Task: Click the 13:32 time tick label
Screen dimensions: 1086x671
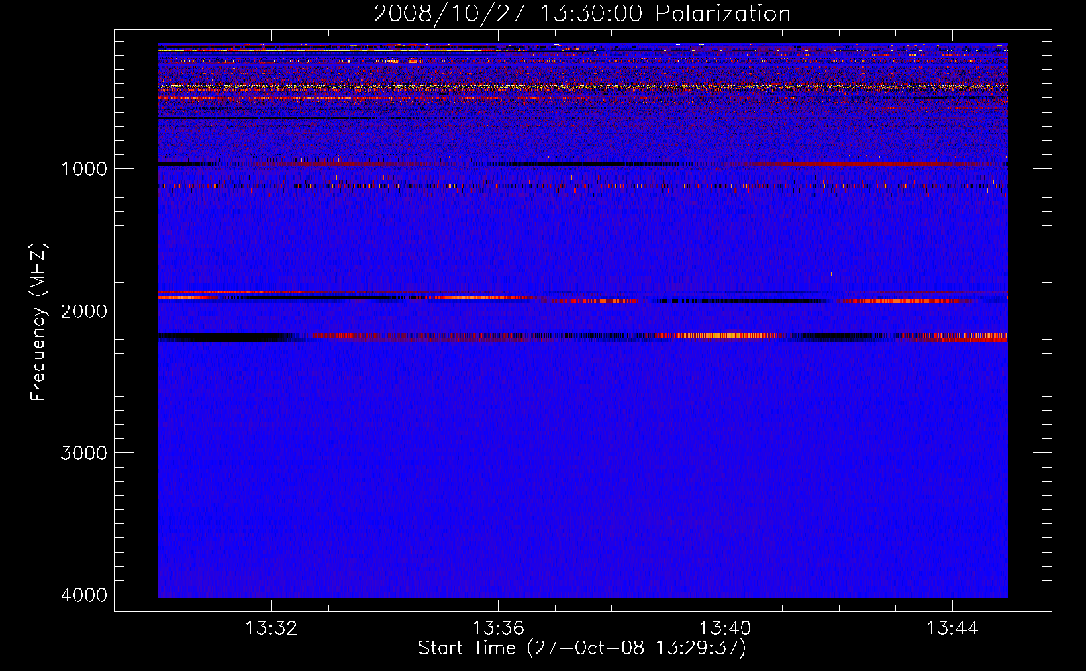Action: click(271, 629)
